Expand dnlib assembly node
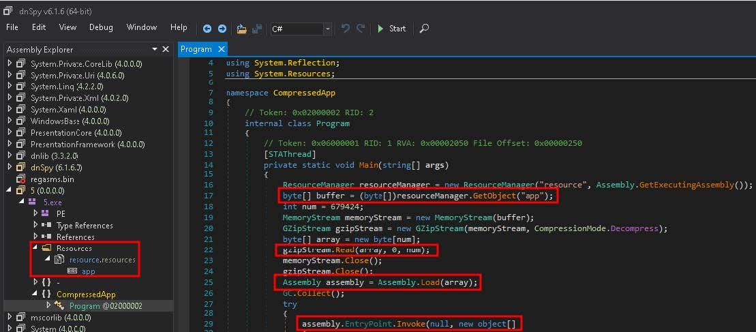Viewport: 756px width, 332px height. coord(9,155)
